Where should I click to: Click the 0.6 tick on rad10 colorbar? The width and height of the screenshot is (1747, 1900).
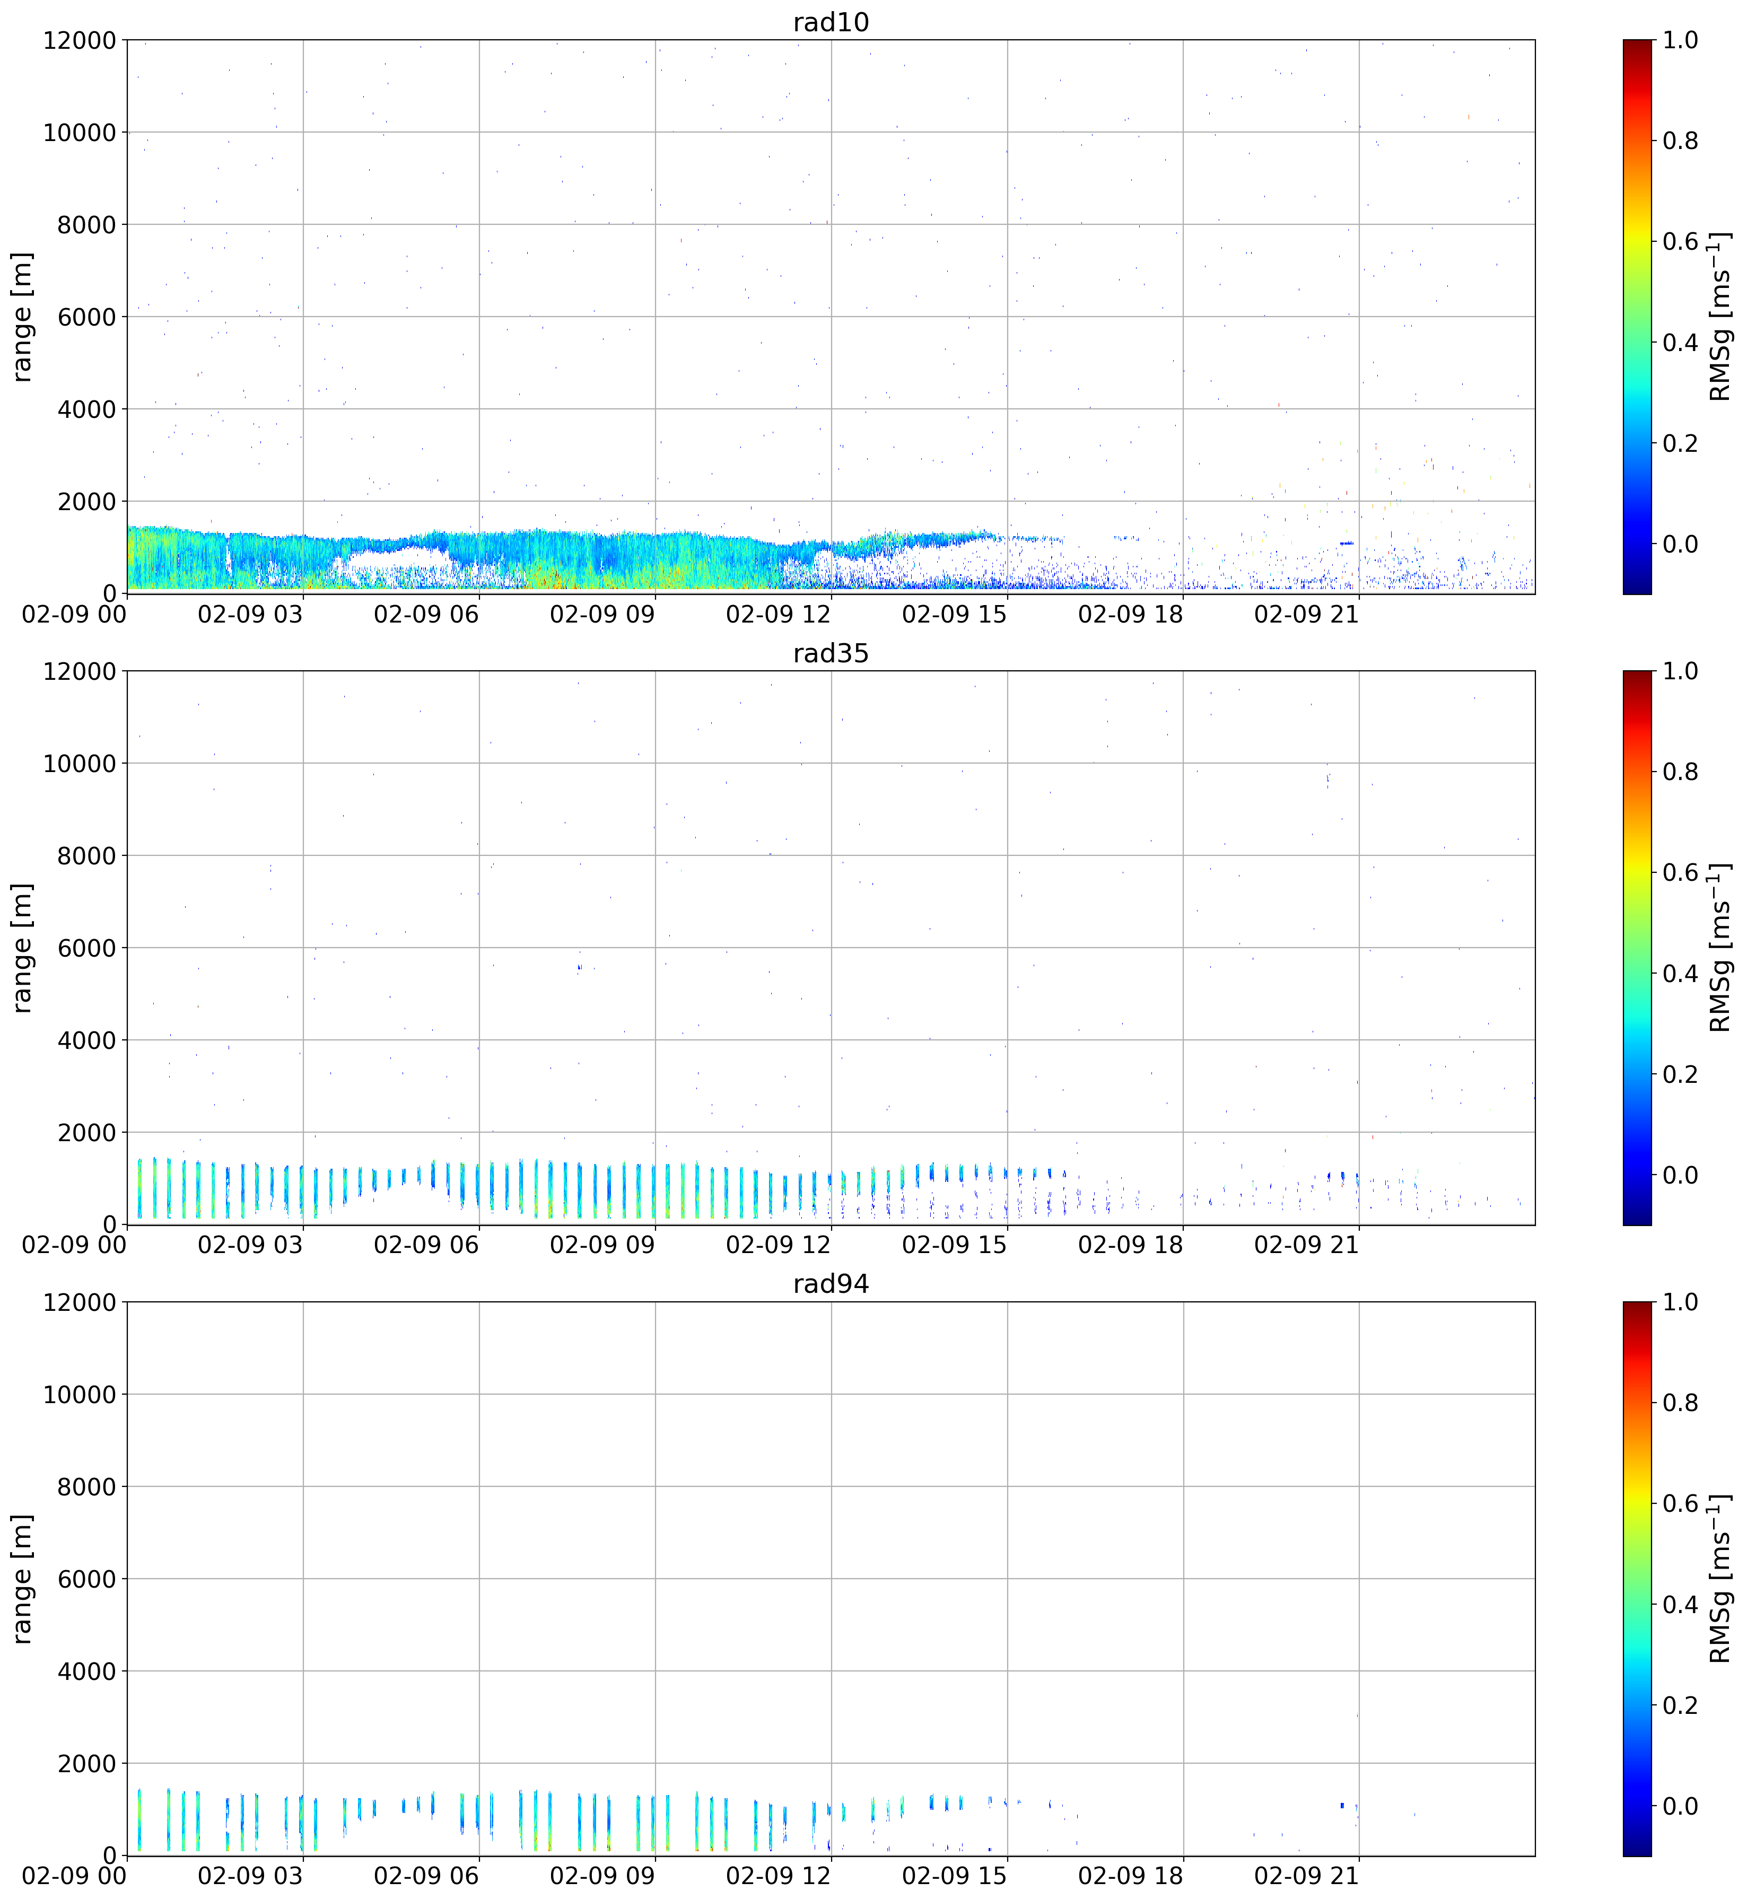(x=1681, y=241)
